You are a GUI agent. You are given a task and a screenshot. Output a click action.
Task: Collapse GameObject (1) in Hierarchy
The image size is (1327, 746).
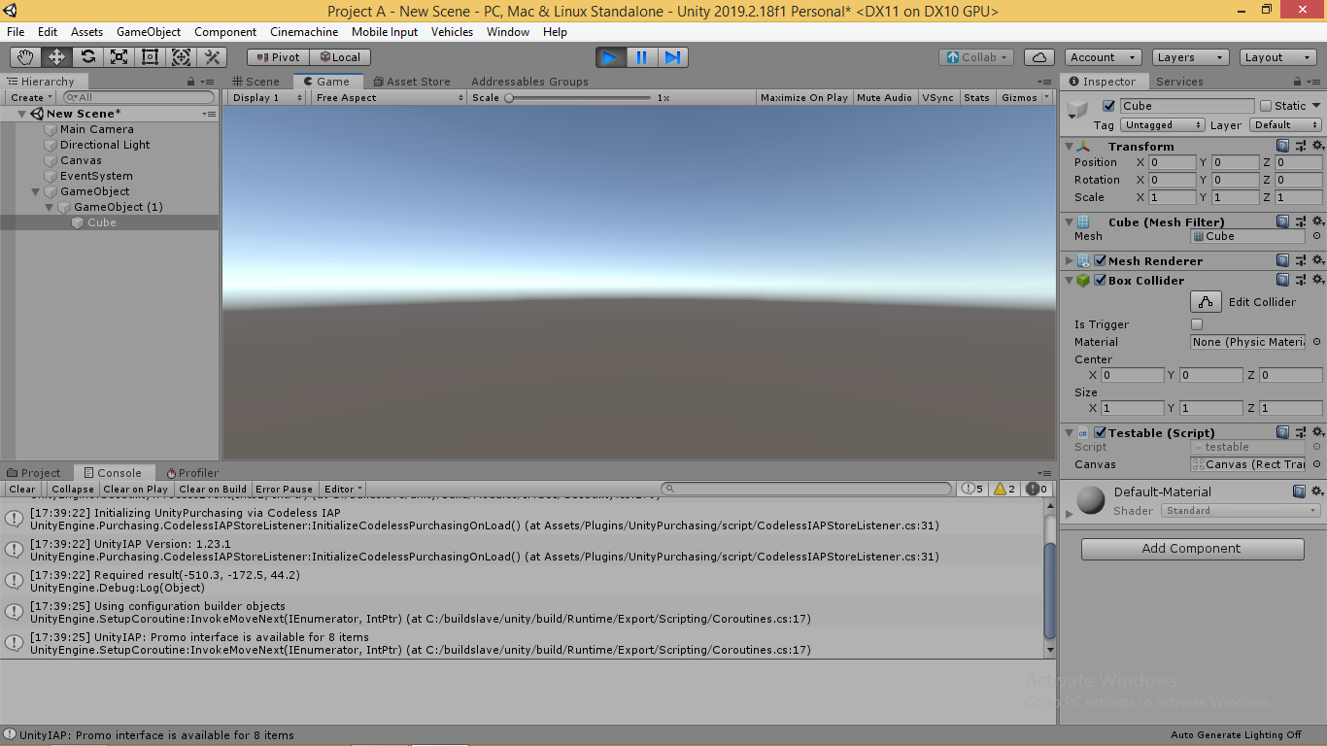[x=50, y=207]
